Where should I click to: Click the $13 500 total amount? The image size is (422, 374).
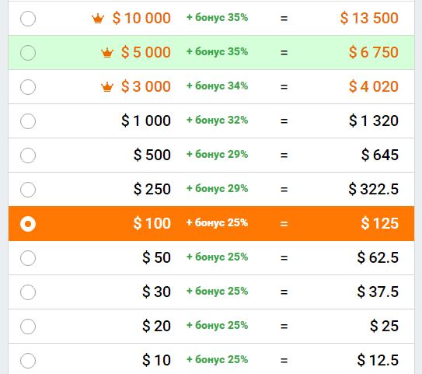[x=369, y=19]
